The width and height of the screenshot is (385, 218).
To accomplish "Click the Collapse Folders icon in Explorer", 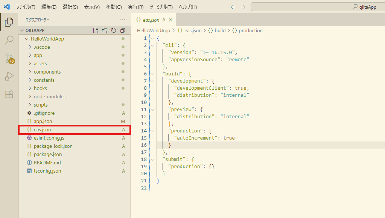I will 122,30.
